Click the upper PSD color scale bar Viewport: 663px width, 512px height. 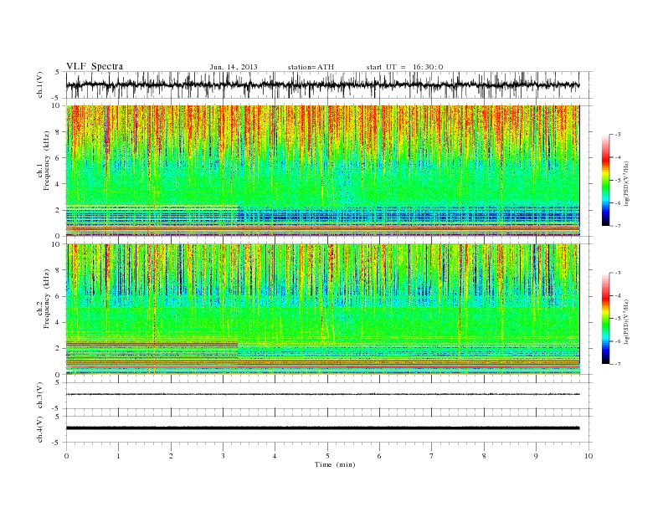pos(606,180)
